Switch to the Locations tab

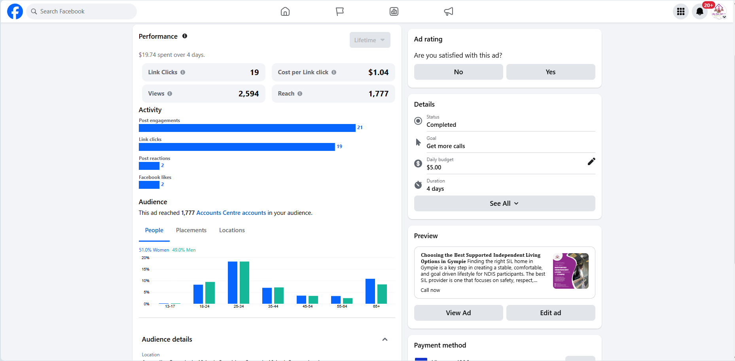(232, 230)
